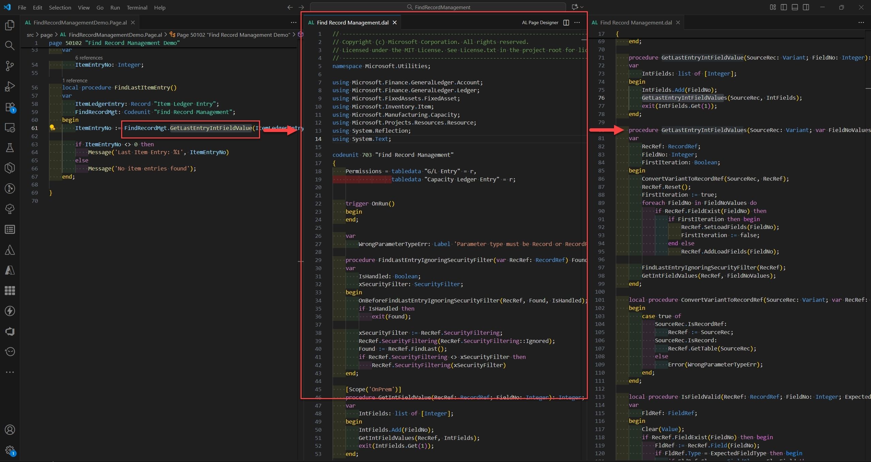
Task: Open the Extensions view icon
Action: [10, 107]
